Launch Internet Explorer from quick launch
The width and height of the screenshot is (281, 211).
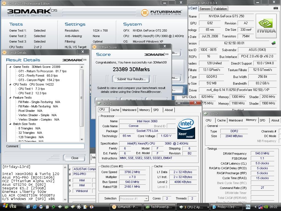pyautogui.click(x=35, y=207)
